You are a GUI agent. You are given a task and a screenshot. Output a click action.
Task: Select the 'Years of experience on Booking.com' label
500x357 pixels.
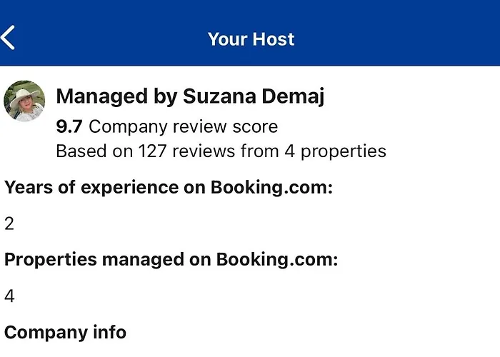[x=170, y=188]
